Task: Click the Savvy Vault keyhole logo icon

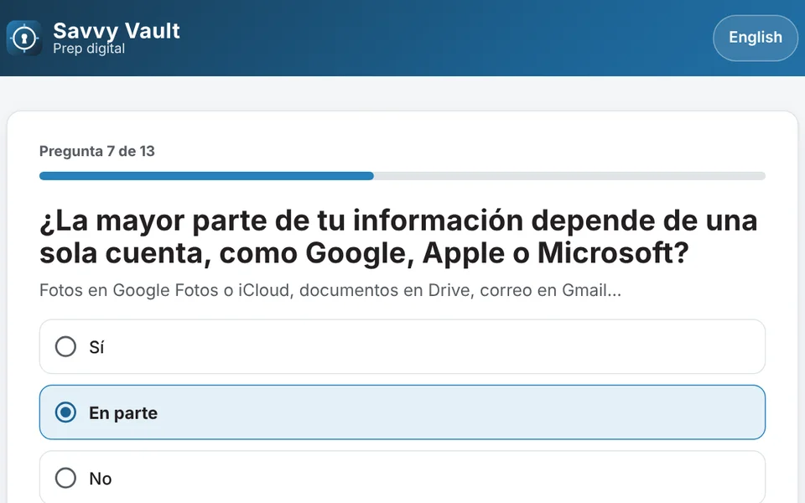Action: (24, 38)
